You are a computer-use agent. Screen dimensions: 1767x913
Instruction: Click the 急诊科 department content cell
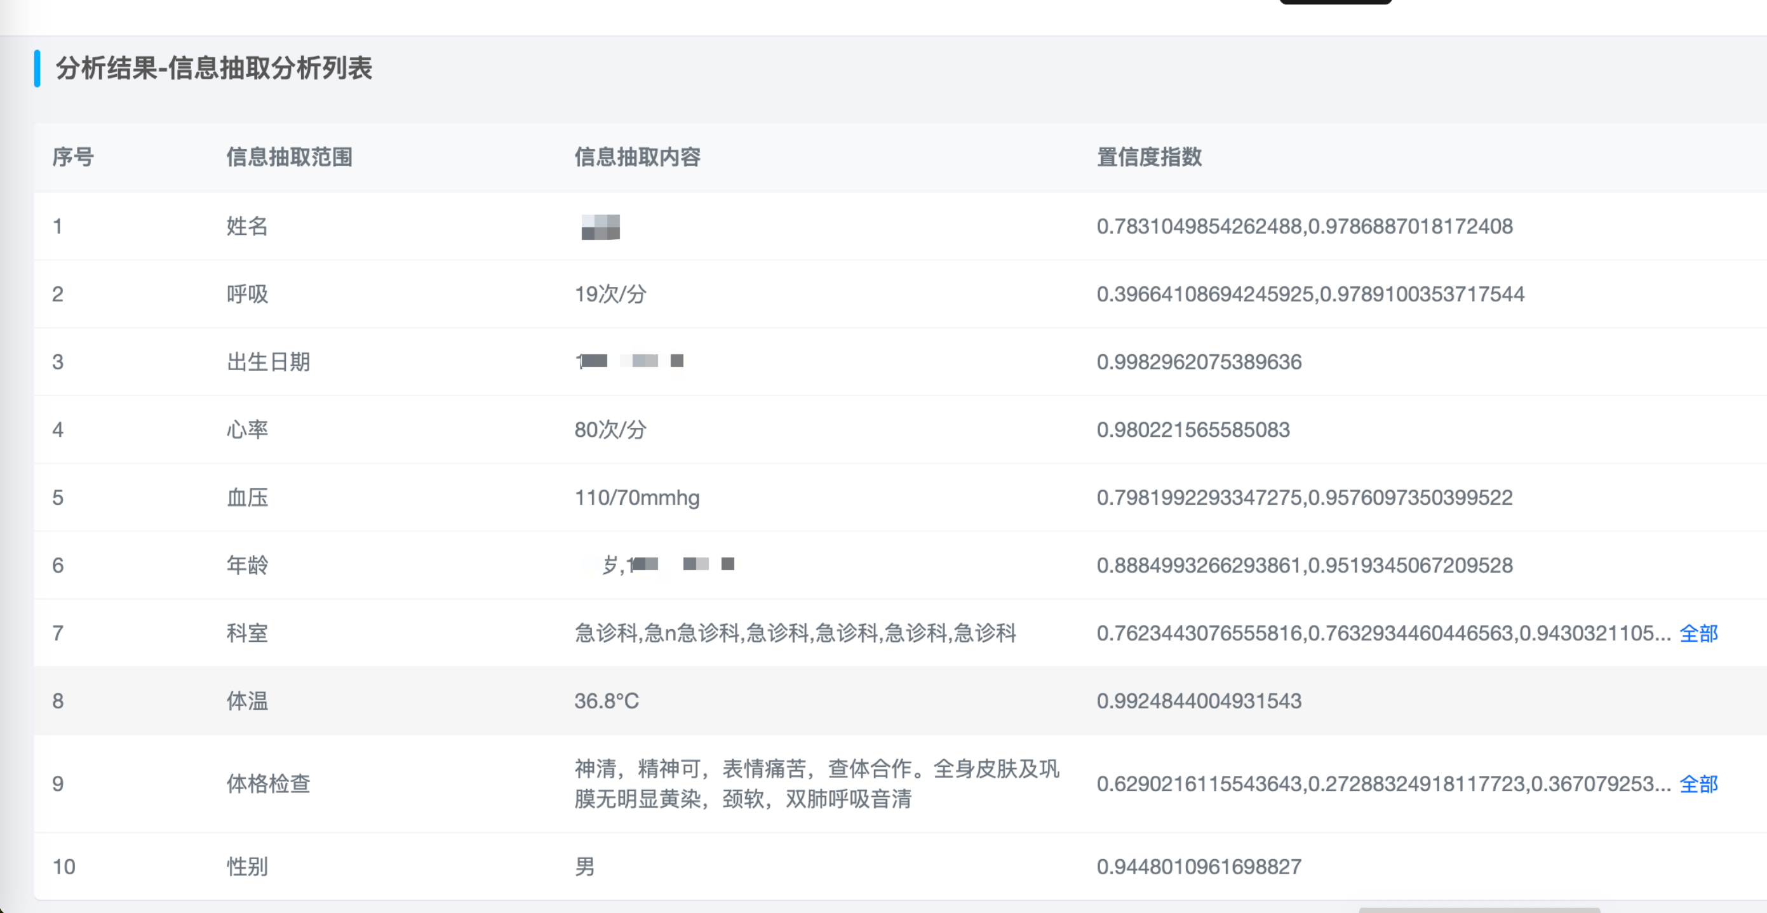[x=795, y=632]
